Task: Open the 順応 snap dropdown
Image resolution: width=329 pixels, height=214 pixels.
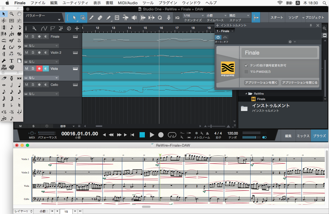Action: pyautogui.click(x=239, y=15)
